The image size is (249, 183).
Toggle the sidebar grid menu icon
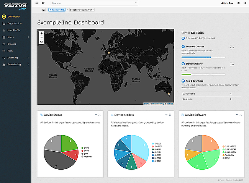tap(37, 3)
